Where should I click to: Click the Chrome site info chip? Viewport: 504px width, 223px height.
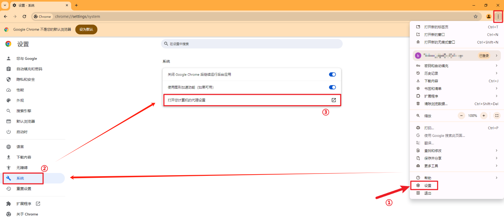tap(43, 16)
